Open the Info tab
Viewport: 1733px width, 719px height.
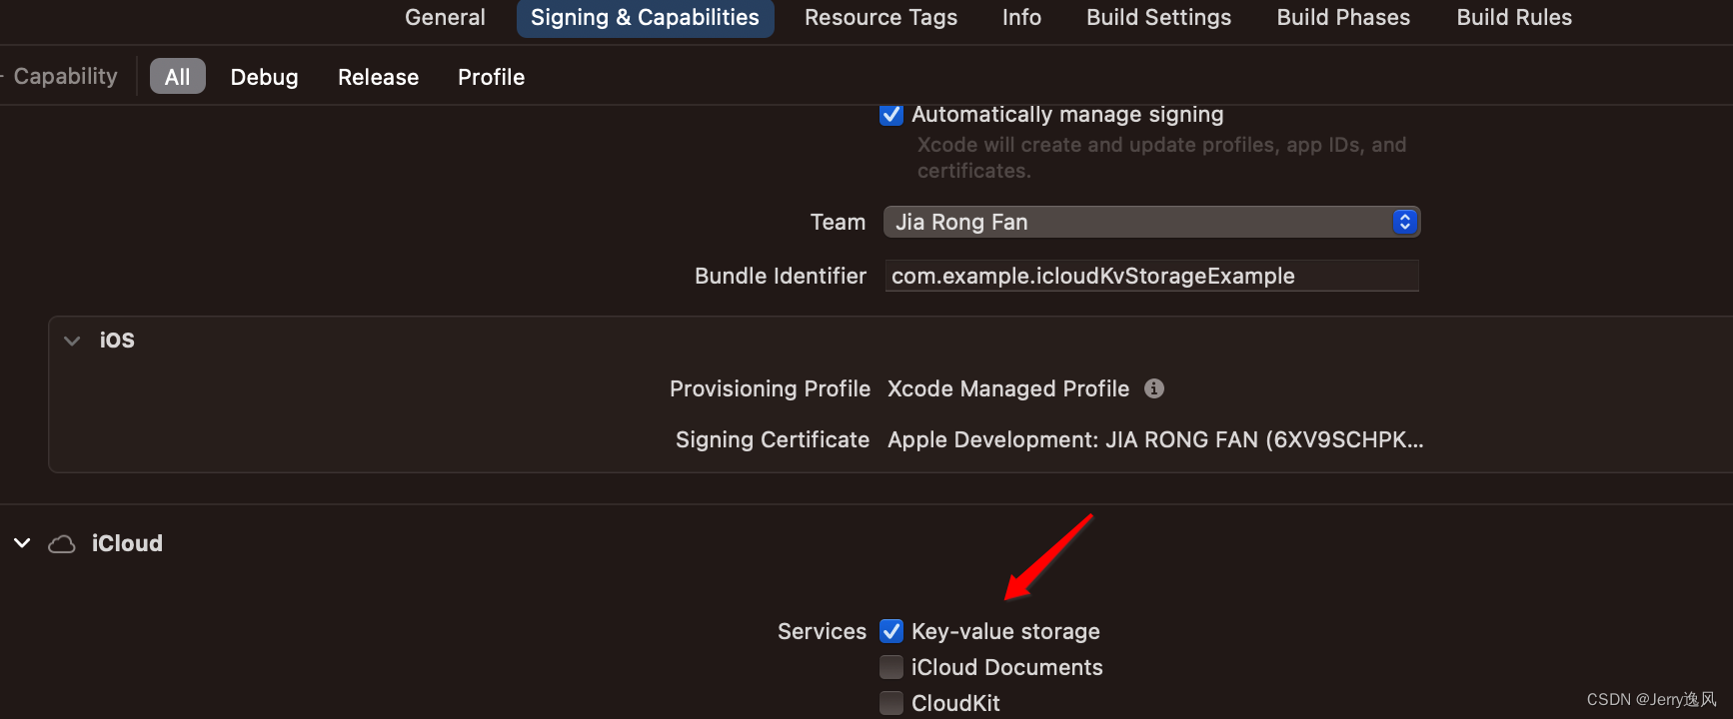pyautogui.click(x=1021, y=18)
